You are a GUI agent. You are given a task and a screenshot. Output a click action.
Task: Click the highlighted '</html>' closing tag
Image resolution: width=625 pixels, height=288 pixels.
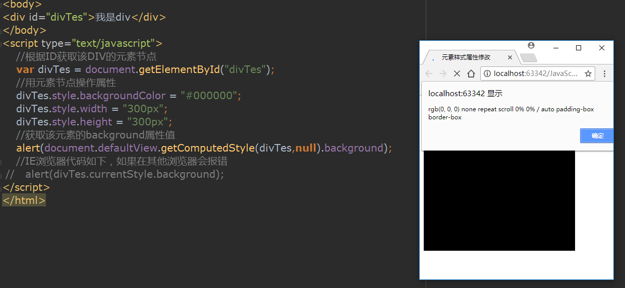click(24, 200)
